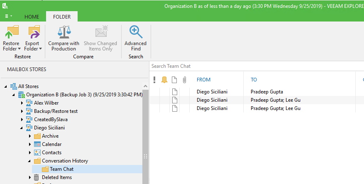The width and height of the screenshot is (364, 184).
Task: Click Organization B database icon
Action: (22, 95)
